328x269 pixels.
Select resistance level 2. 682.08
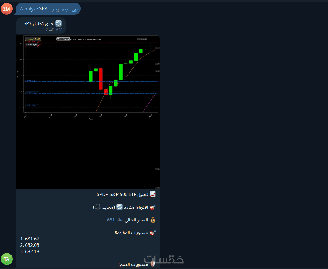[30, 245]
